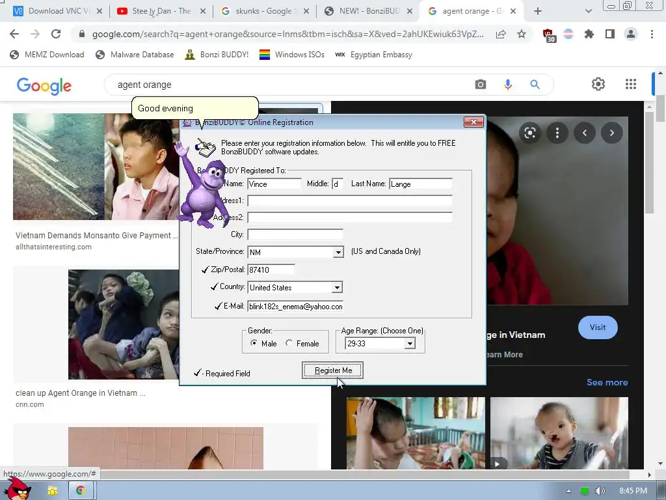Open the Google apps grid
The image size is (666, 500).
631,84
